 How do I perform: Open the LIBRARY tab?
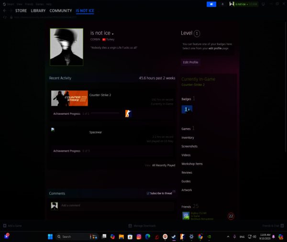click(x=38, y=10)
